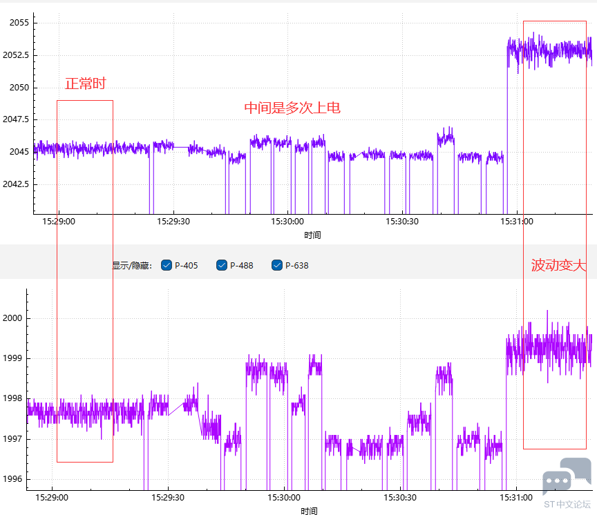Screen dimensions: 597x515
Task: Hide the P-638 data series
Action: 277,265
